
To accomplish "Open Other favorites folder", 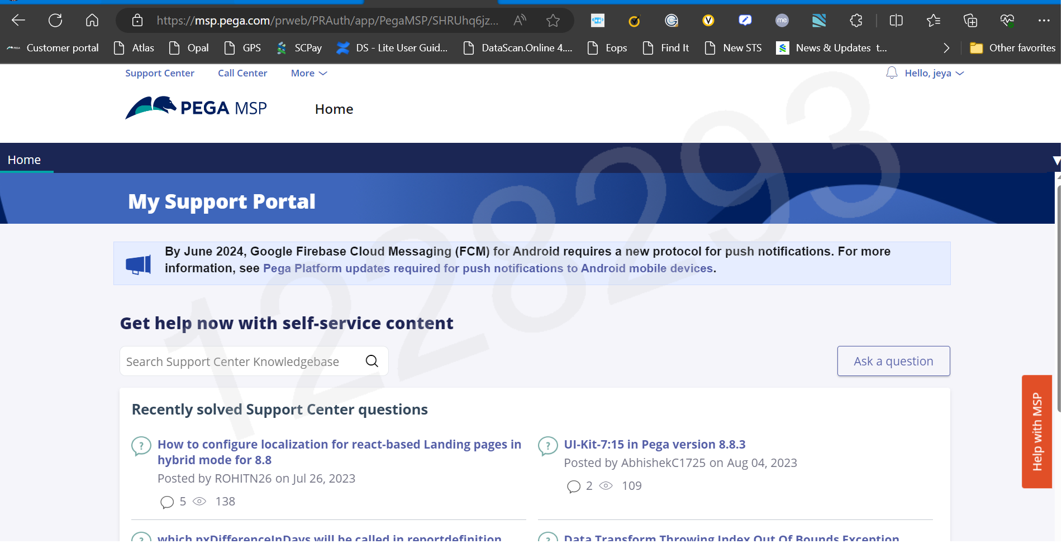I will pos(1013,48).
